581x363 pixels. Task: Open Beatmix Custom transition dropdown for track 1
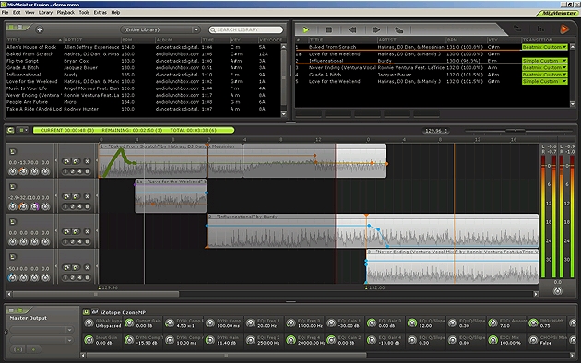click(545, 47)
